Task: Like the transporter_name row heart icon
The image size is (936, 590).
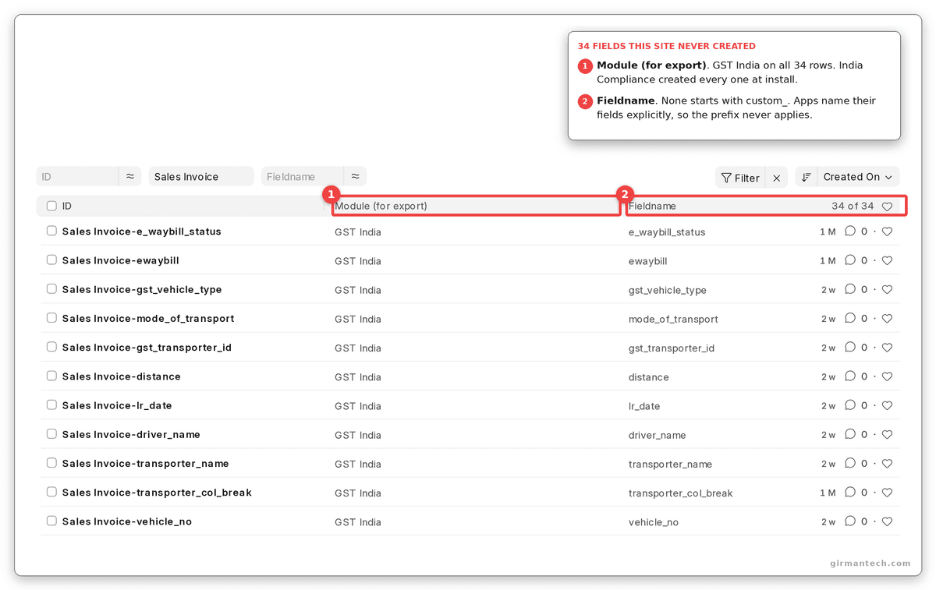Action: [887, 463]
